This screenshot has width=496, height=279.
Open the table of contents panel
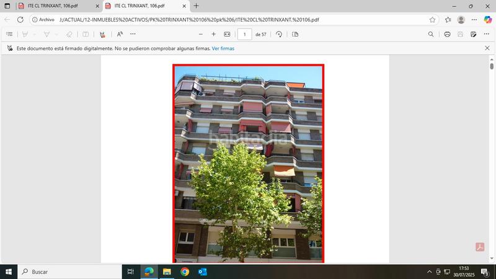(9, 34)
